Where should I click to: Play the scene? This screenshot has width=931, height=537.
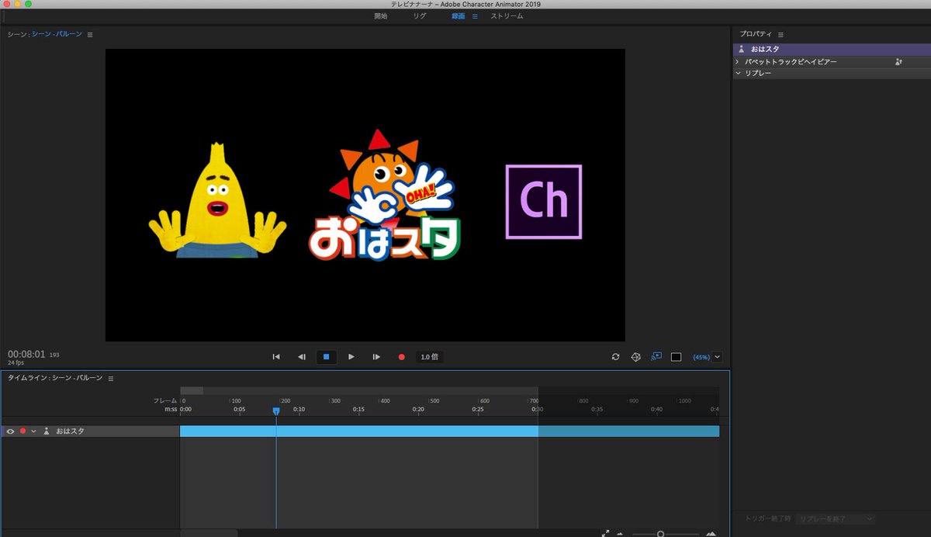[351, 357]
